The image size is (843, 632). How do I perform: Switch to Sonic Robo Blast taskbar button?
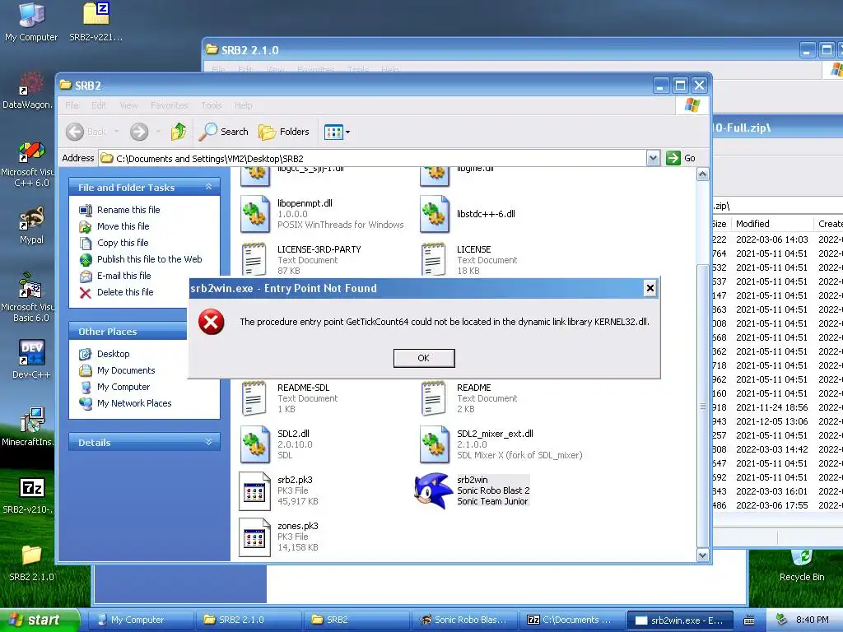coord(463,620)
